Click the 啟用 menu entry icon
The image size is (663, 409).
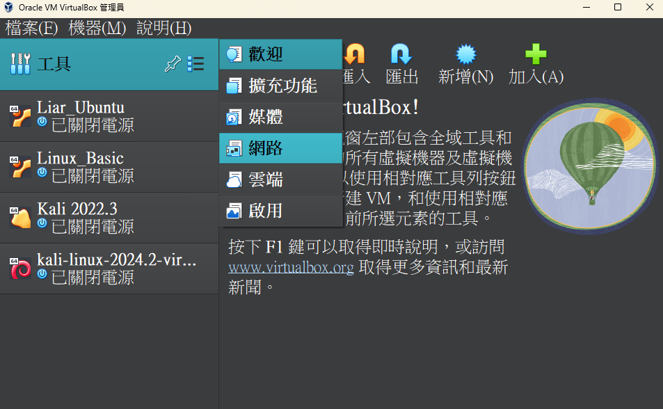(x=234, y=211)
